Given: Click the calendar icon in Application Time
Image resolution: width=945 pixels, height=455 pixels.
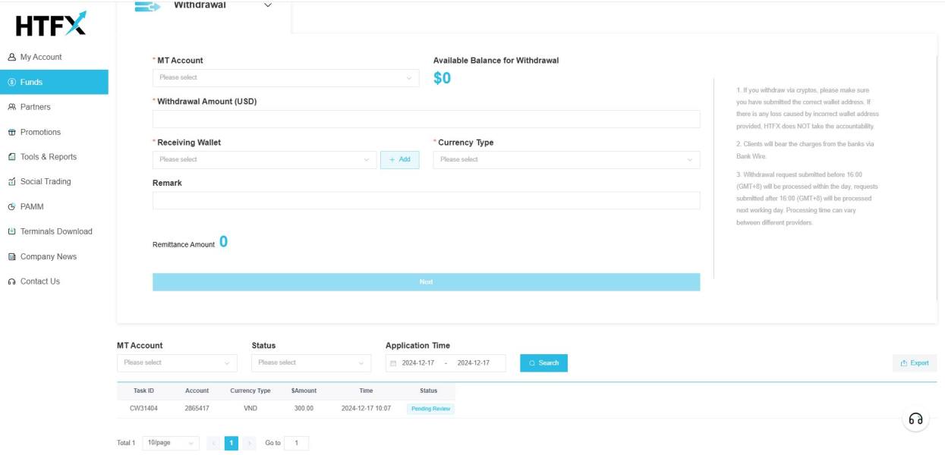Looking at the screenshot, I should click(x=393, y=363).
